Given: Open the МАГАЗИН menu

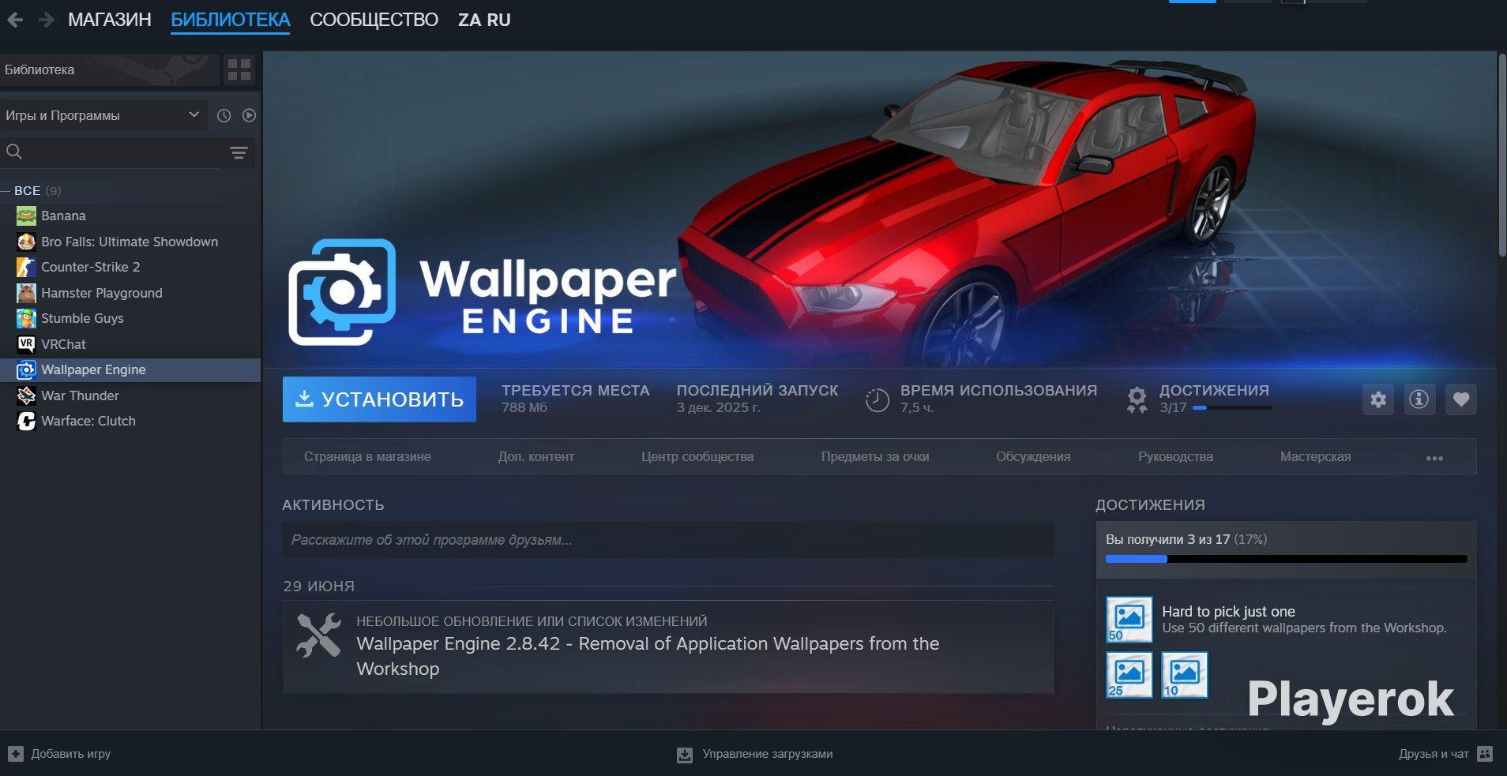Looking at the screenshot, I should point(110,20).
